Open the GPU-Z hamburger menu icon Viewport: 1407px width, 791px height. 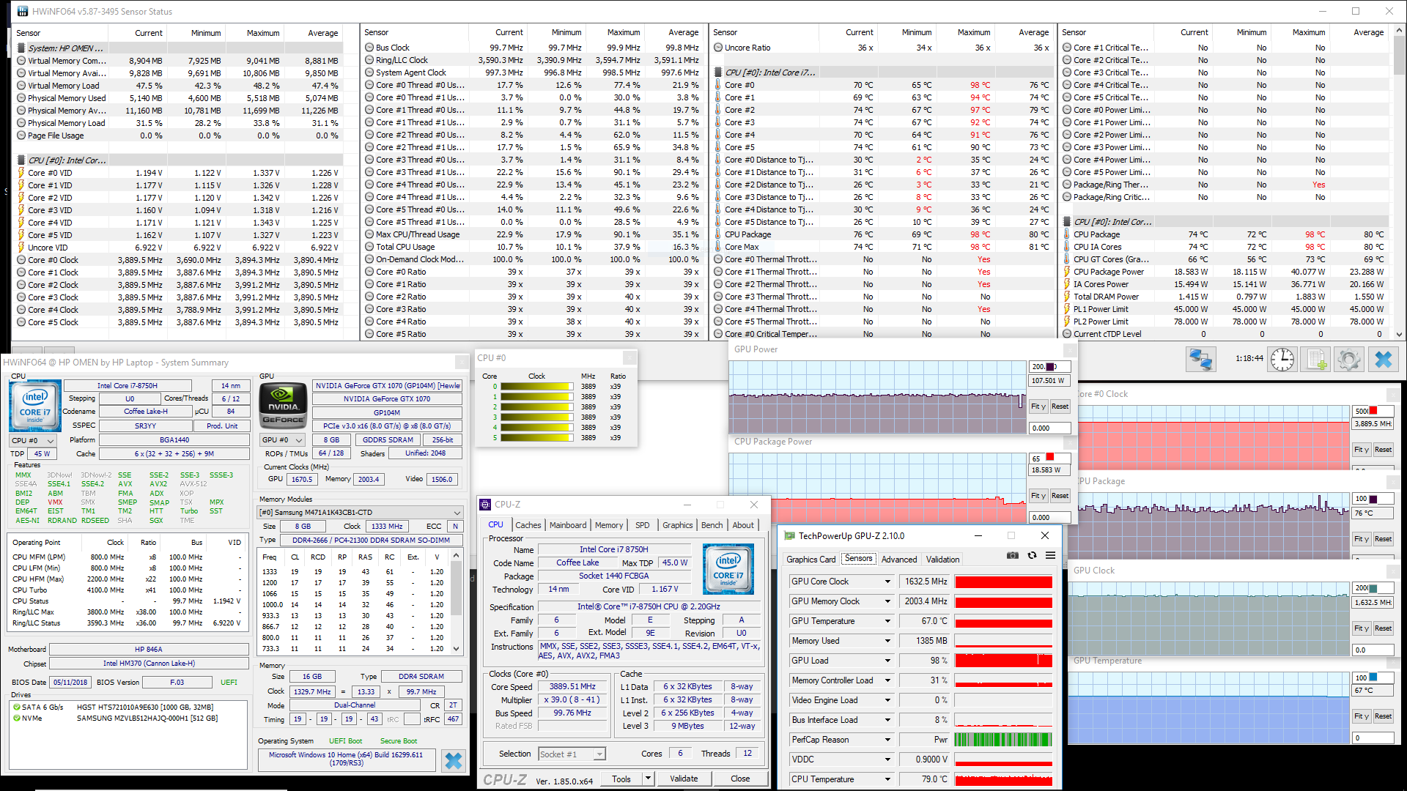(x=1050, y=556)
